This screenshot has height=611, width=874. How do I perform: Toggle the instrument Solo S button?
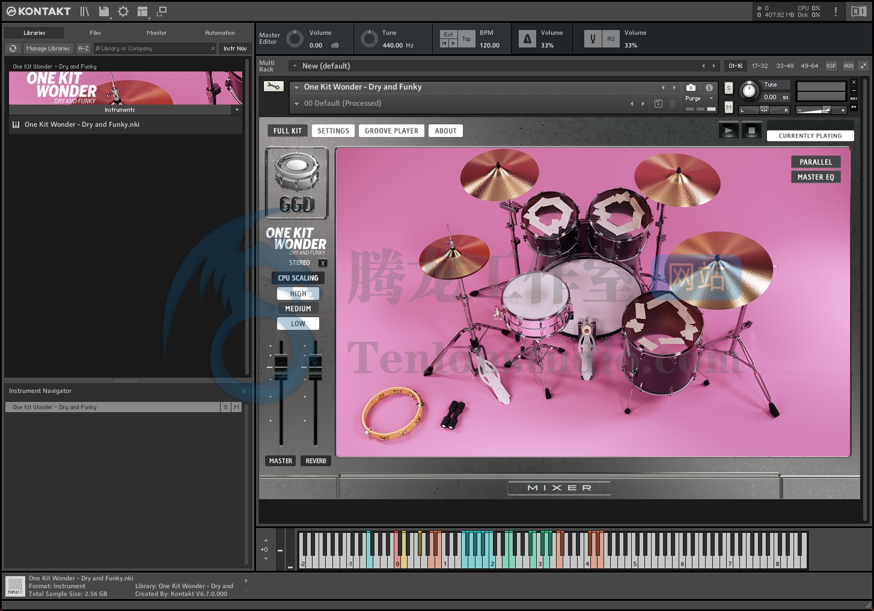(x=729, y=88)
